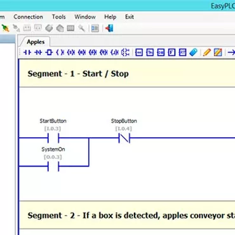Insert a normally open contact
The width and height of the screenshot is (235, 235).
(x=27, y=52)
